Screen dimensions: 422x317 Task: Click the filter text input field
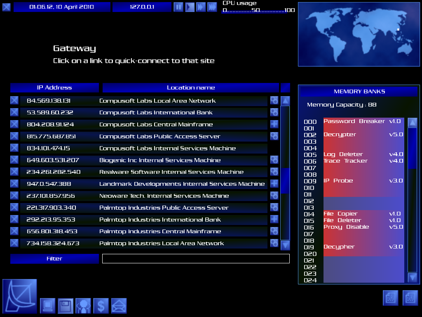[196, 258]
